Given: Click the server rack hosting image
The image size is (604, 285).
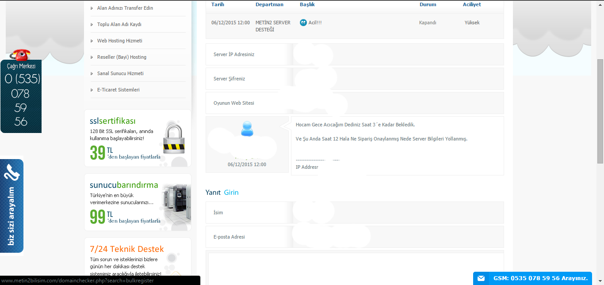Looking at the screenshot, I should pos(176,206).
